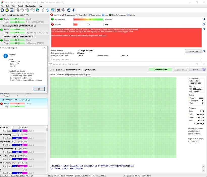Open the Help menu
The width and height of the screenshot is (207, 177).
pyautogui.click(x=40, y=6)
